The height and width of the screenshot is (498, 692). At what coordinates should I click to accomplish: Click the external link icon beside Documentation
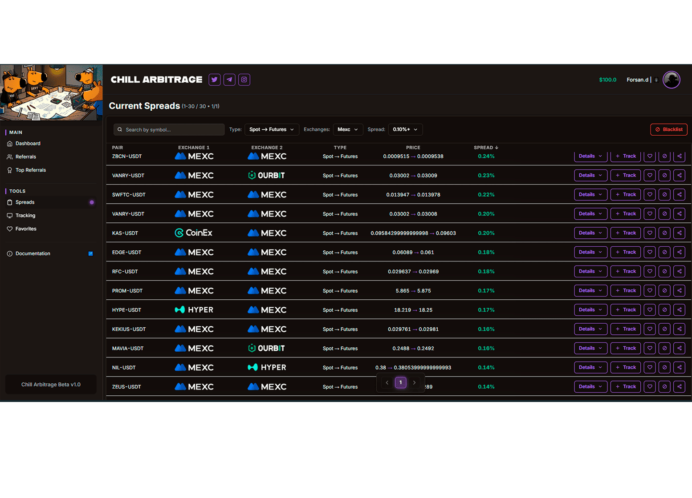click(x=90, y=254)
